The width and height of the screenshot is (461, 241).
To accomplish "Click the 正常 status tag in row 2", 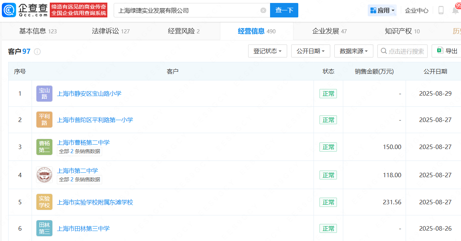I will (x=328, y=120).
